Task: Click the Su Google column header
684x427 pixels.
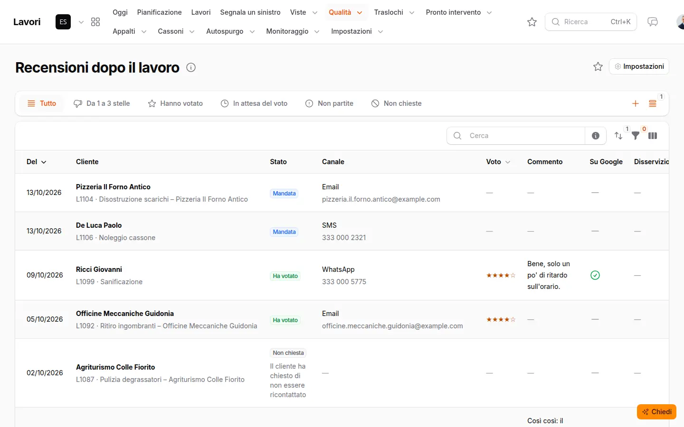Action: click(x=606, y=162)
